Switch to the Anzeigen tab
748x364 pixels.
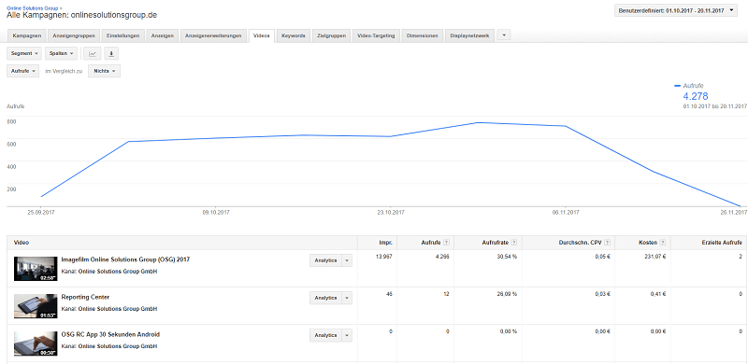162,35
